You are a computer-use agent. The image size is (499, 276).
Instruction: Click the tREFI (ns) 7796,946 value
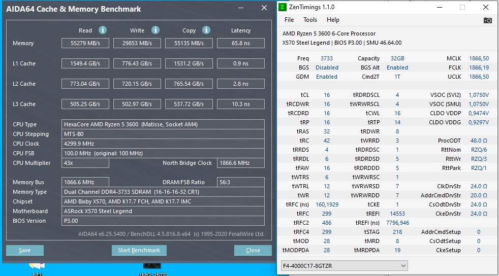(397, 223)
